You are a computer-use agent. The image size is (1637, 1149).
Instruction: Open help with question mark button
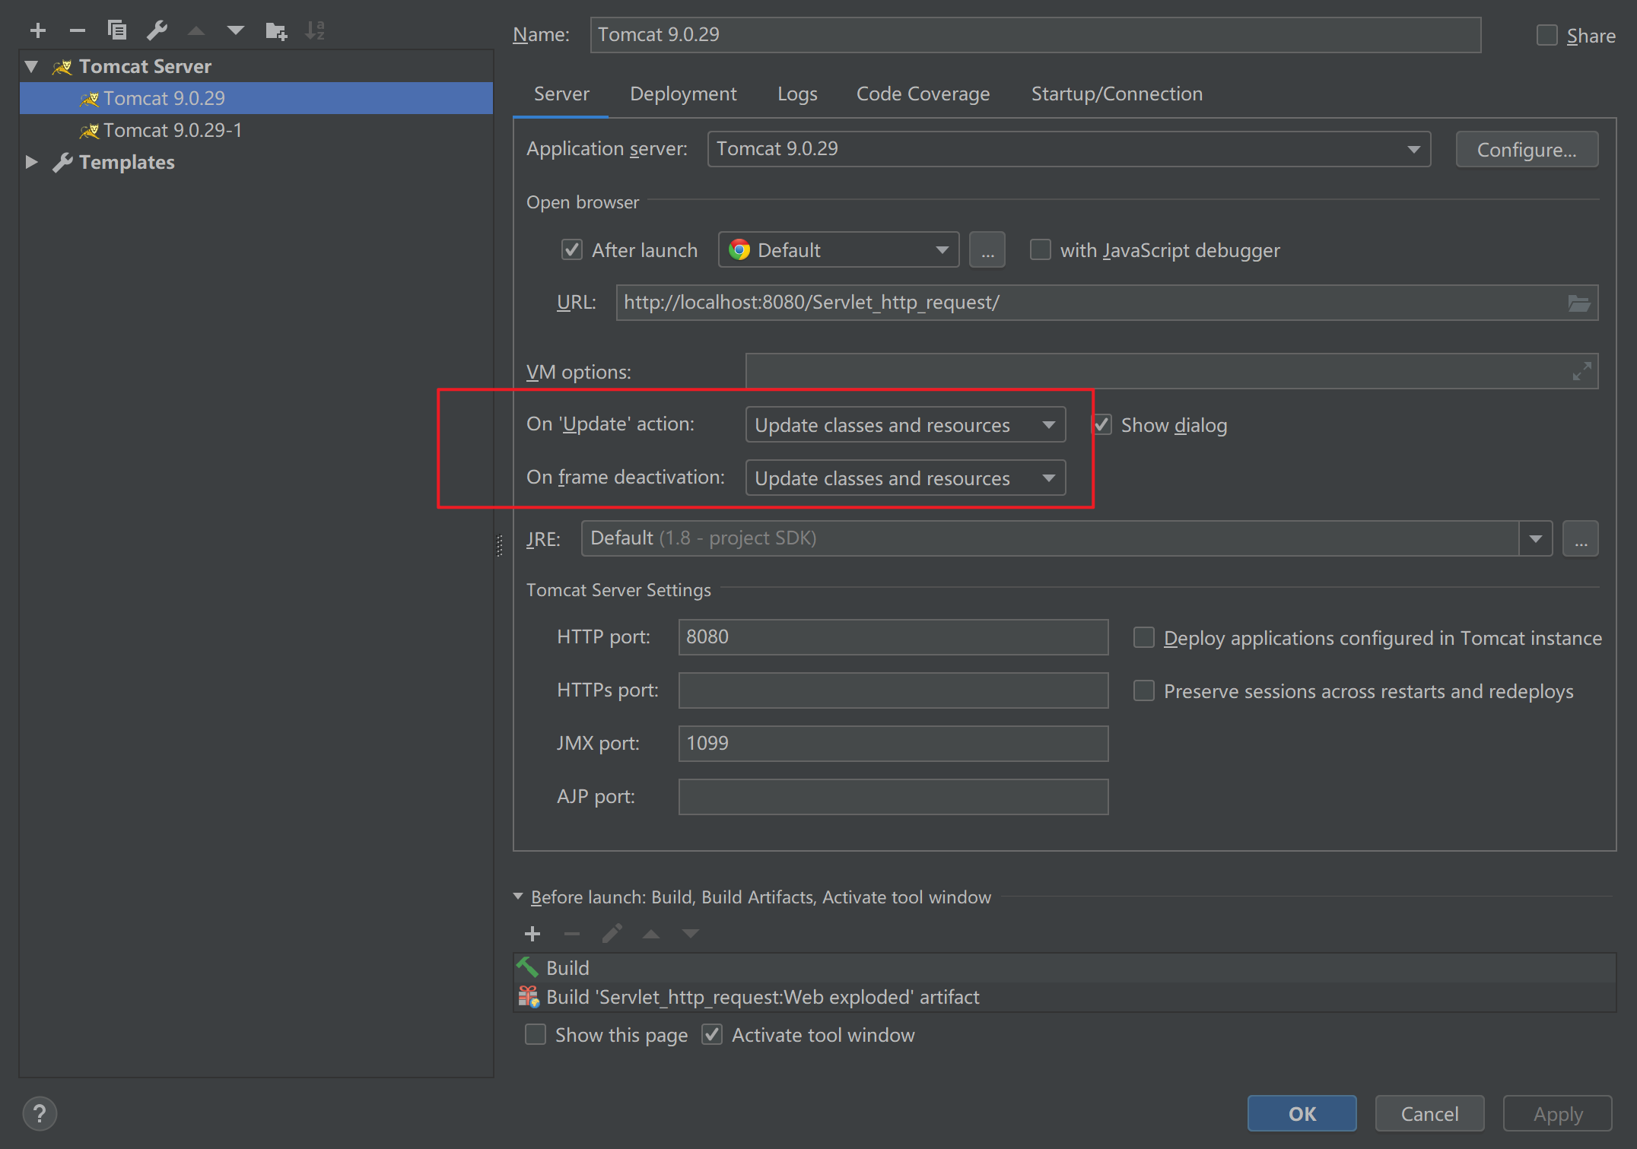[x=40, y=1114]
